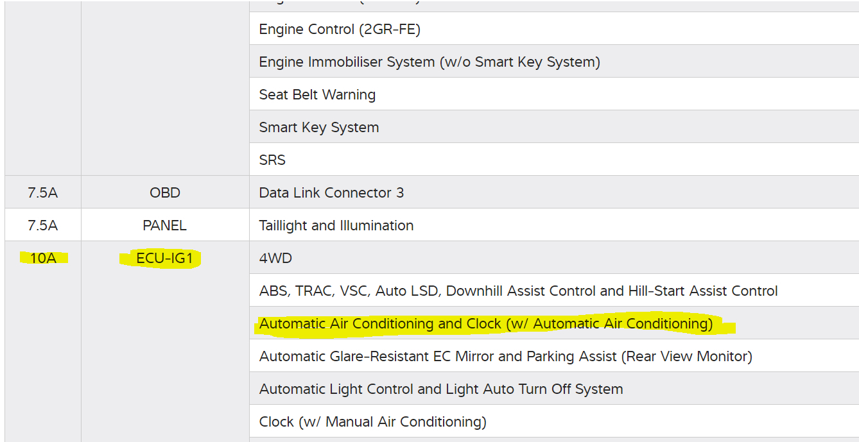The width and height of the screenshot is (859, 442).
Task: Click the 4WD circuit entry
Action: (x=275, y=259)
